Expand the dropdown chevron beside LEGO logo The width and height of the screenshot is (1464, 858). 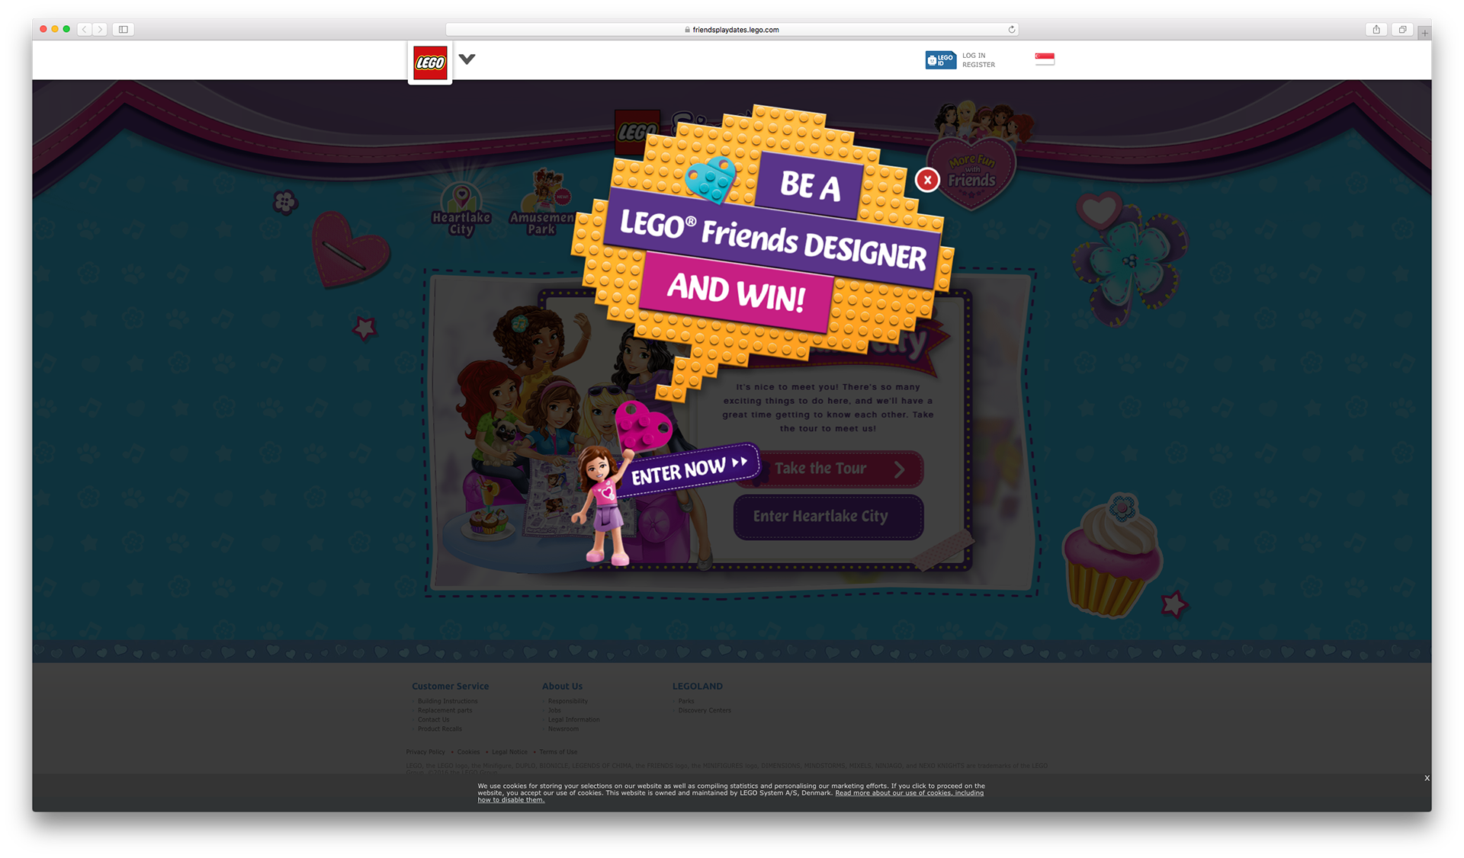click(467, 59)
